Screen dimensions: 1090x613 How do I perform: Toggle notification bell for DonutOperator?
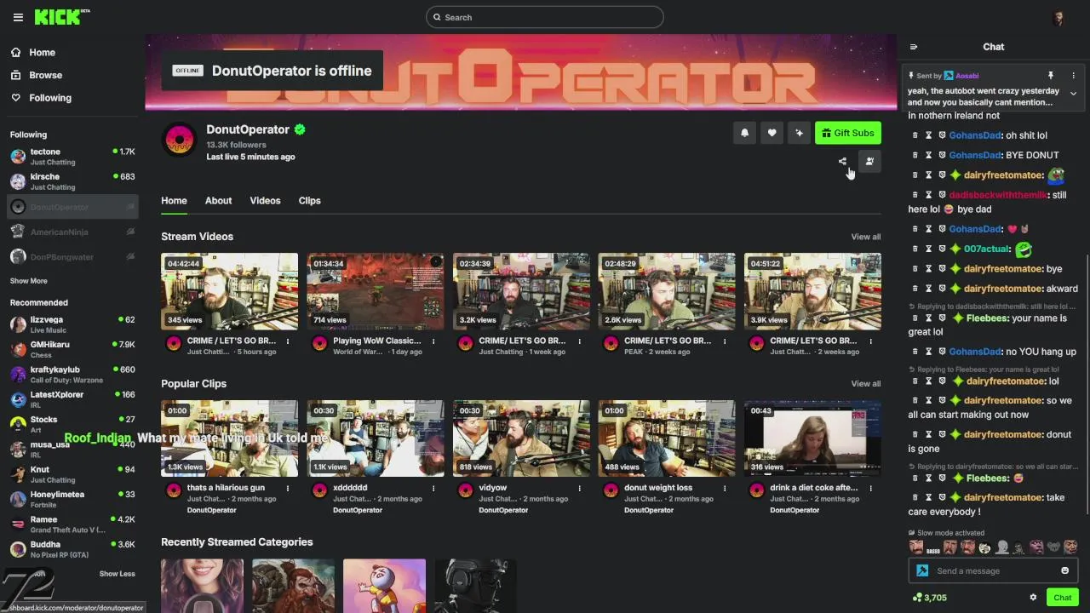click(744, 133)
